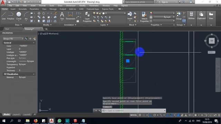This screenshot has height=124, width=221.
Task: Toggle 2D object snap in status bar
Action: click(x=171, y=115)
